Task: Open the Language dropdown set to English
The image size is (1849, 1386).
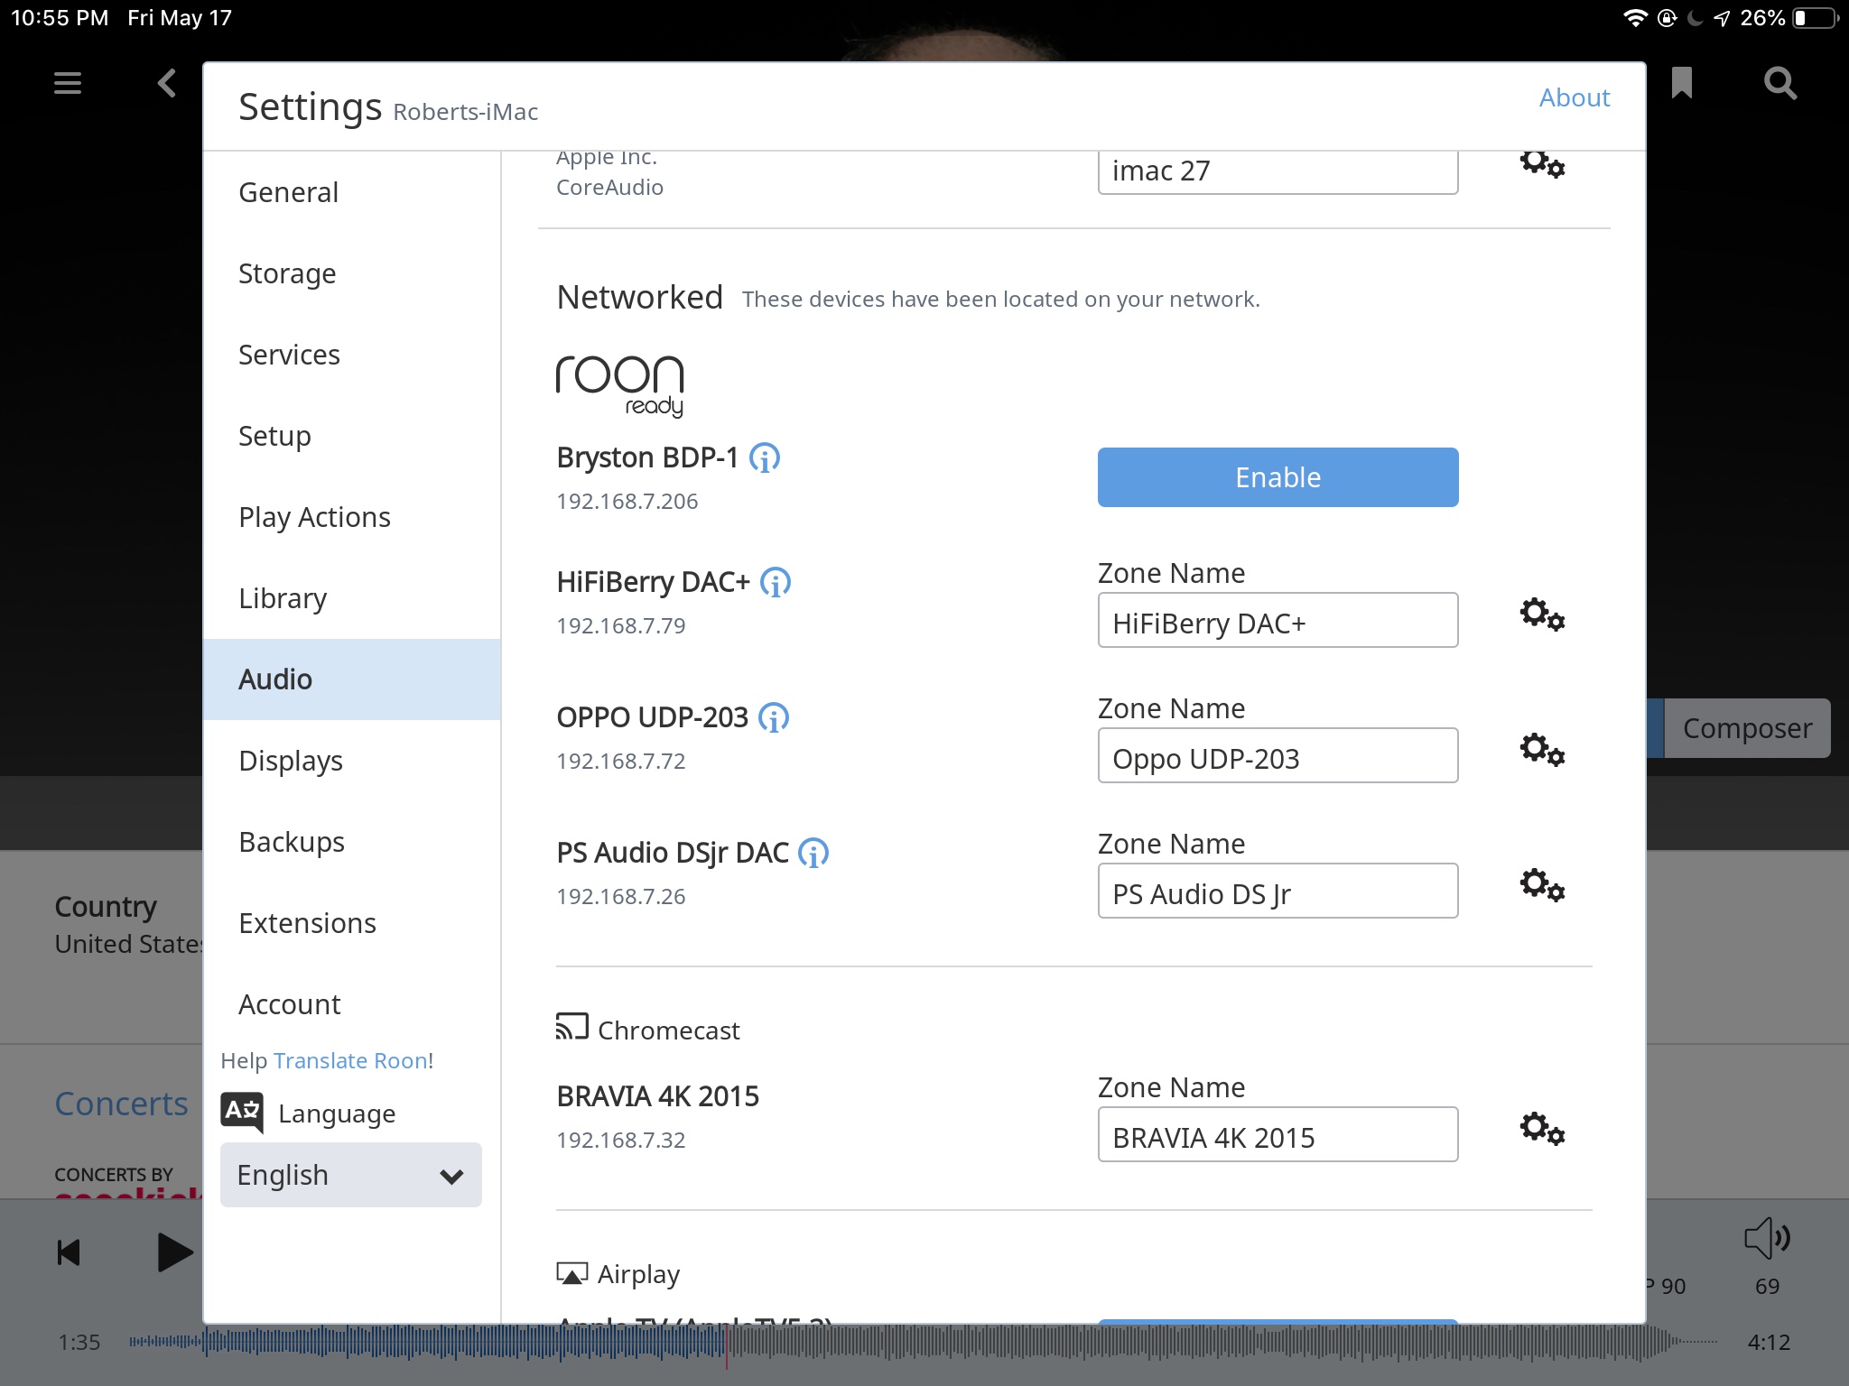Action: 351,1175
